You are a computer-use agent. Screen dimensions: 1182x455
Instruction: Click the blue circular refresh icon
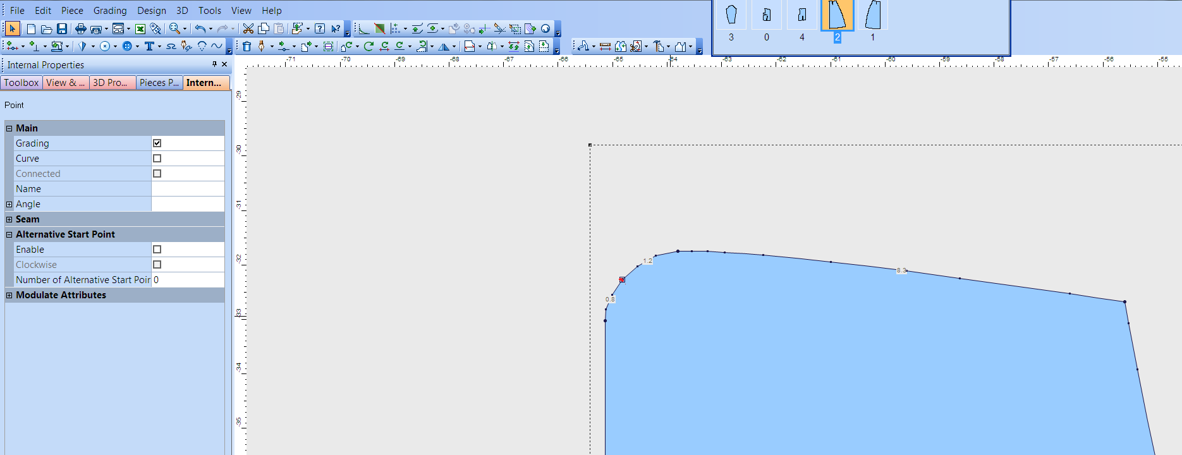point(545,28)
